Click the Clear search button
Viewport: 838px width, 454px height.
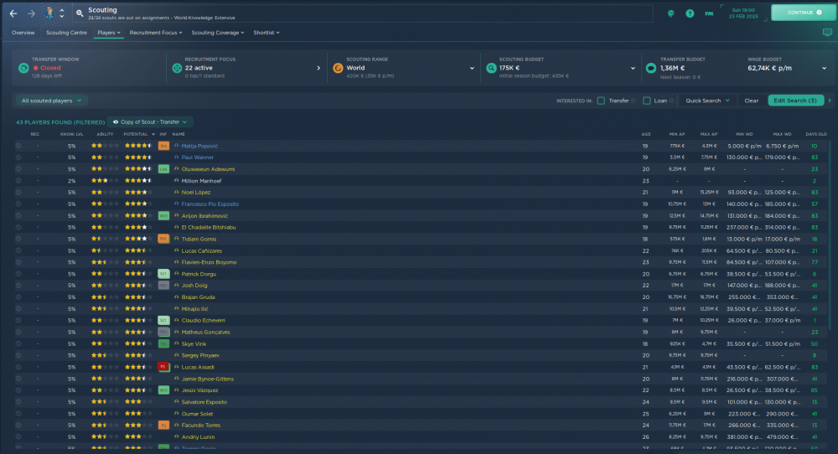pos(751,101)
